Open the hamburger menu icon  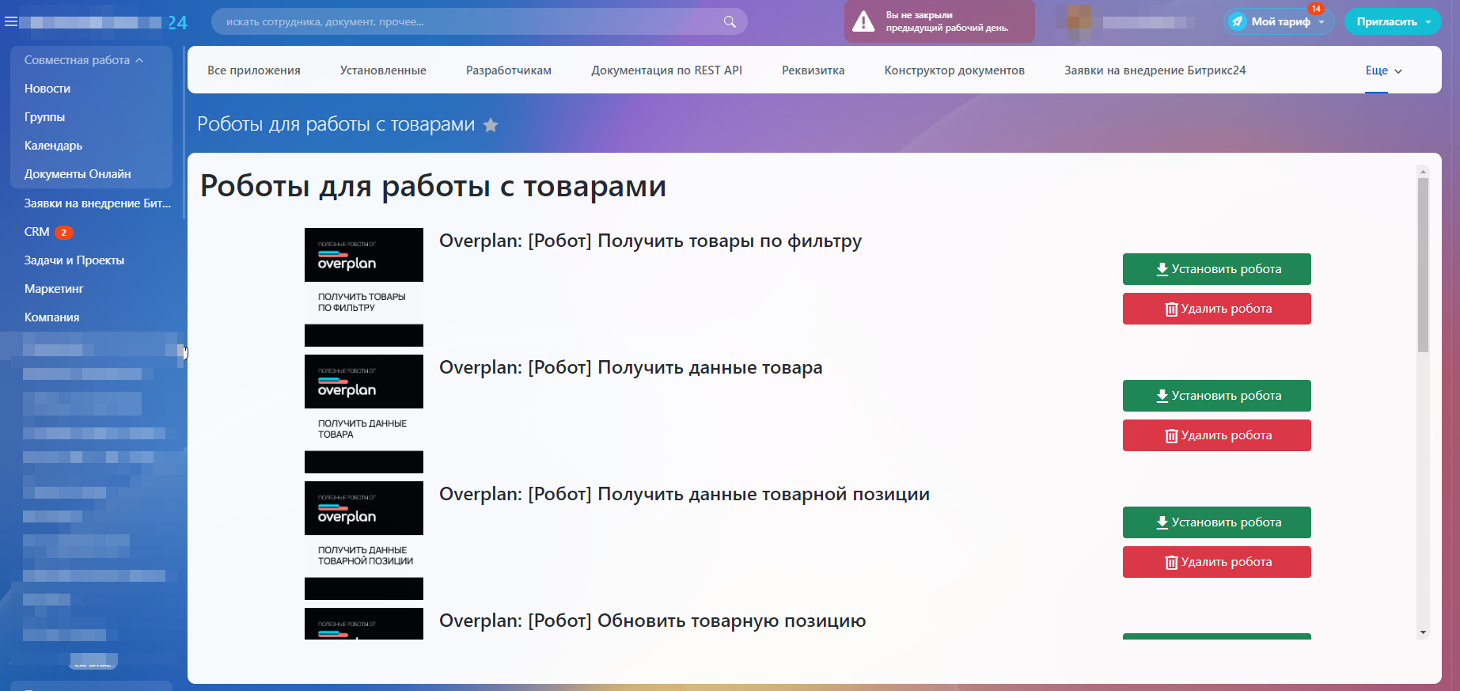pyautogui.click(x=11, y=21)
